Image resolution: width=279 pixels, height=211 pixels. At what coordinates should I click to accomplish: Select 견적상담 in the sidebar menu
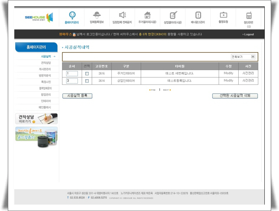46,63
